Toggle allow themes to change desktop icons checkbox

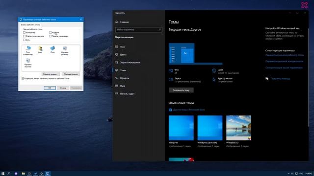pyautogui.click(x=23, y=79)
